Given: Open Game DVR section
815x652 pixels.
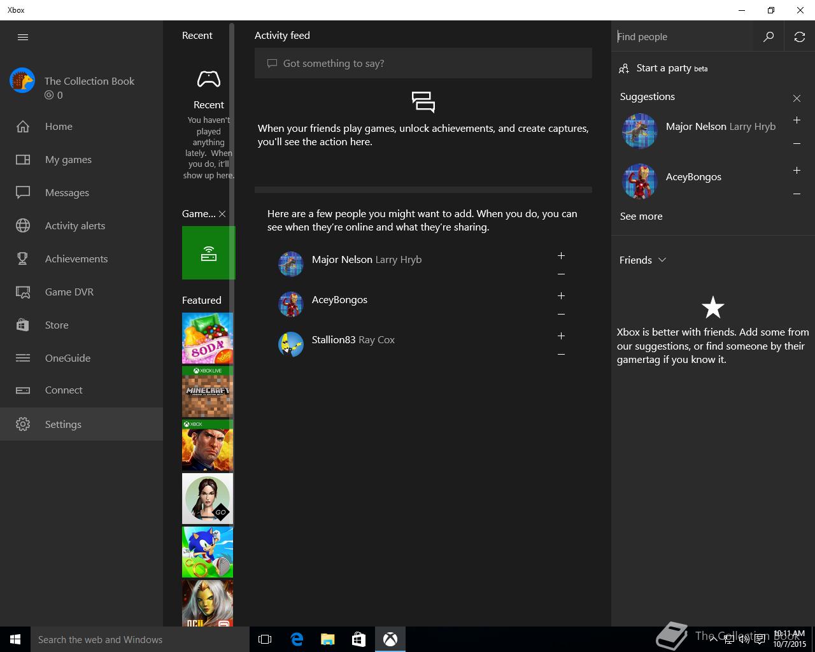Looking at the screenshot, I should [x=81, y=292].
